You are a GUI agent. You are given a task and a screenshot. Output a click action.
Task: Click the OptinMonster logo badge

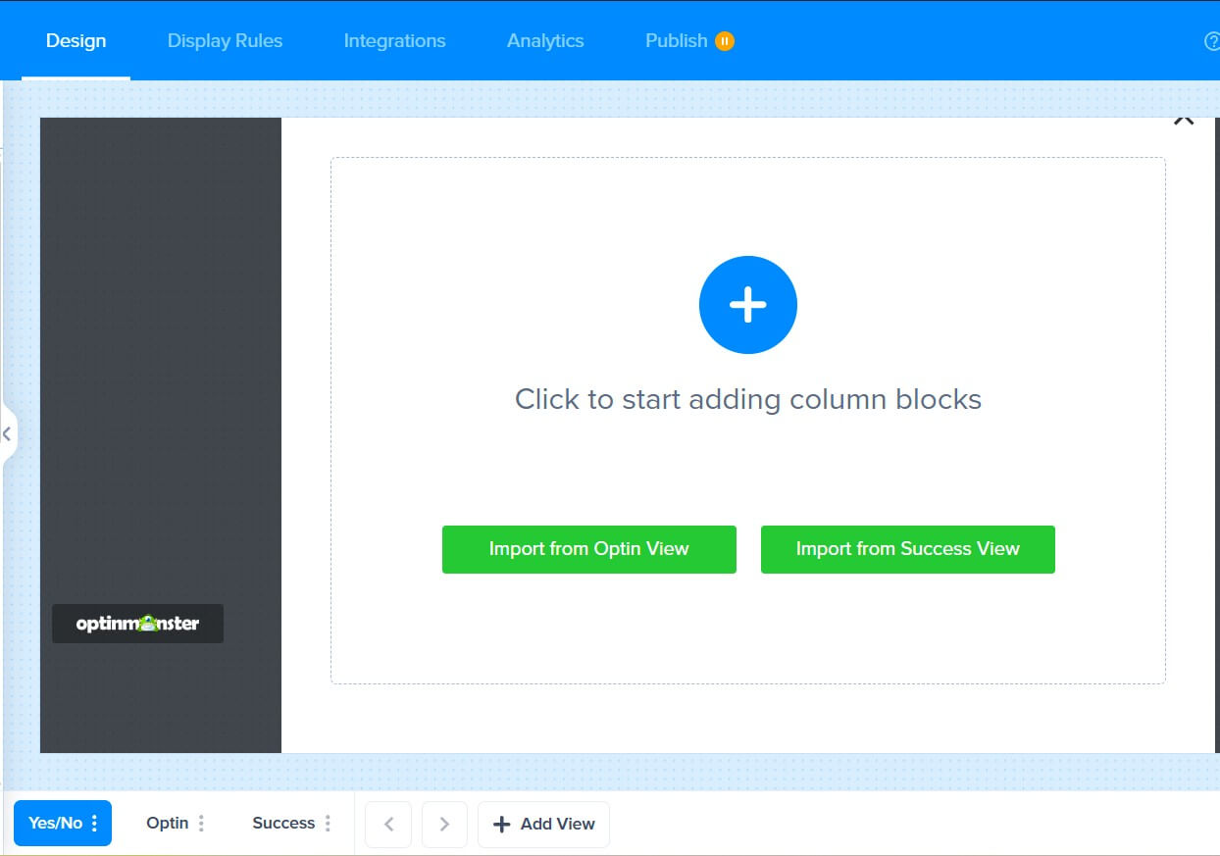tap(137, 624)
